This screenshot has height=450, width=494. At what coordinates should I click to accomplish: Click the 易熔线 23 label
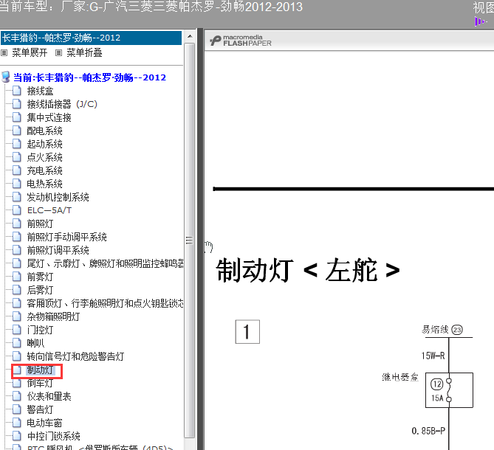coord(442,330)
